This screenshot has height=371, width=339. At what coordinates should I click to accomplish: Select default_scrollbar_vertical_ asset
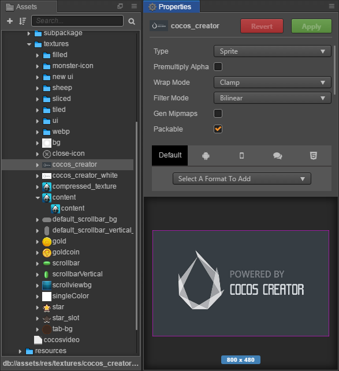point(92,230)
